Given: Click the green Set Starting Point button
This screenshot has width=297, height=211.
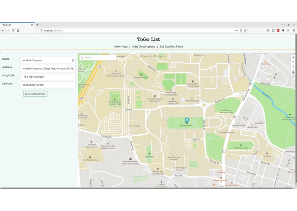Looking at the screenshot, I should pyautogui.click(x=35, y=94).
